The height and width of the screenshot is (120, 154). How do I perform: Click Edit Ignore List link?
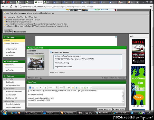tap(12, 98)
